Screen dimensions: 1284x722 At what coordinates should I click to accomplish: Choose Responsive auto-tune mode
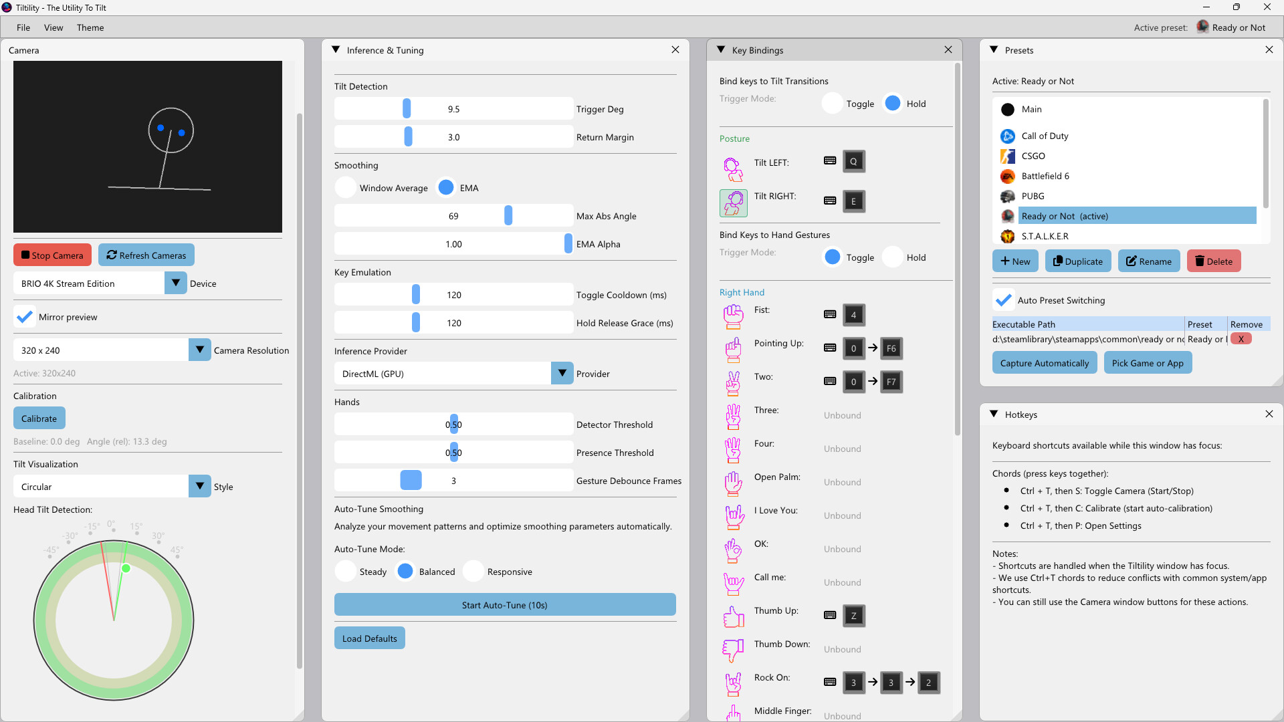pyautogui.click(x=473, y=572)
